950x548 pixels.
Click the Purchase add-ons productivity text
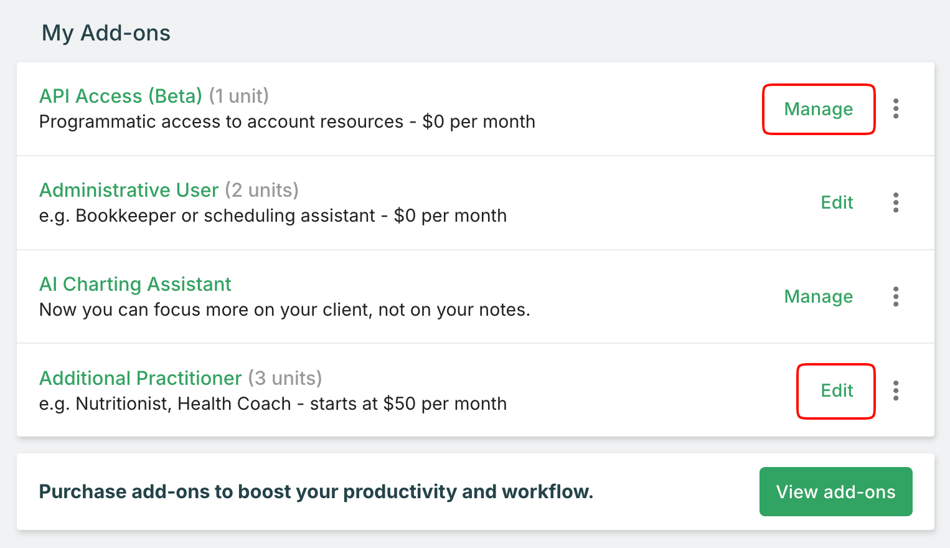point(316,492)
